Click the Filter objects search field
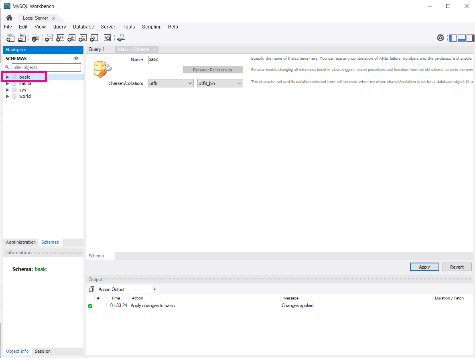Viewport: 475px width, 358px height. pos(47,67)
